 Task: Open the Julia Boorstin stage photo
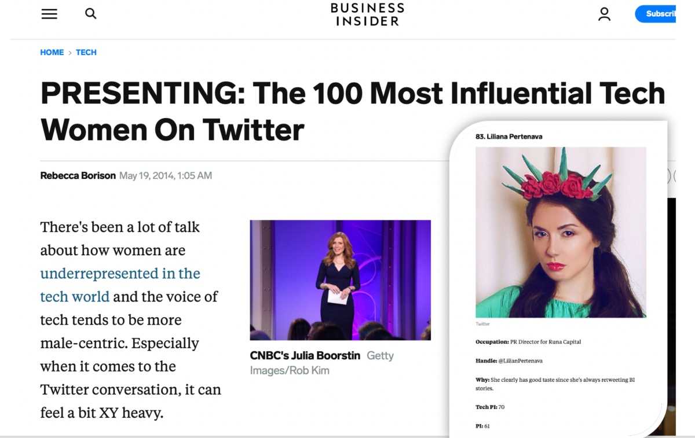coord(340,280)
